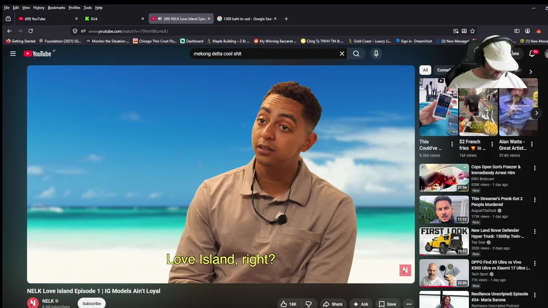Open the Help menu
The image size is (548, 308).
[x=98, y=8]
